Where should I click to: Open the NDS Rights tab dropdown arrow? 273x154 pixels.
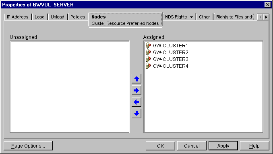click(x=191, y=17)
